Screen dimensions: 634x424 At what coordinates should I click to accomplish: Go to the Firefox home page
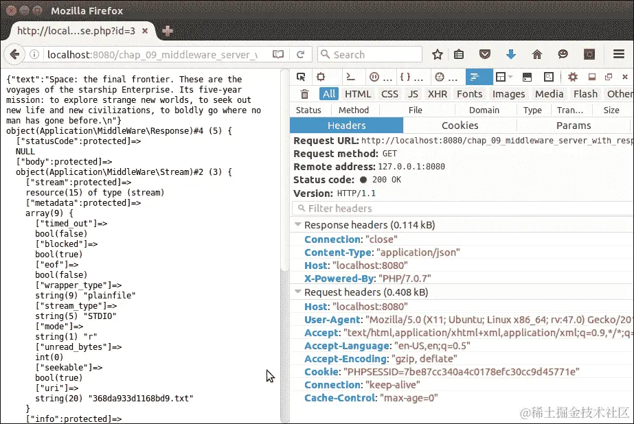coord(537,54)
